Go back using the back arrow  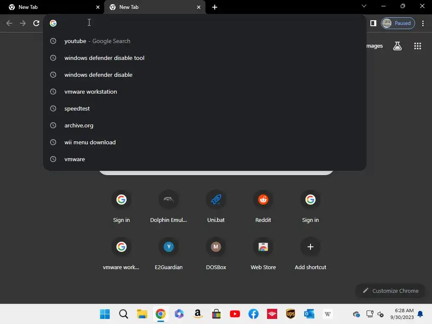tap(9, 23)
